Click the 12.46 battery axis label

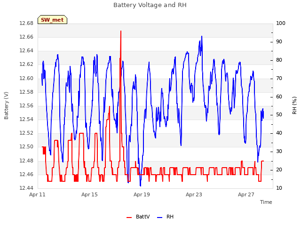click(26, 174)
